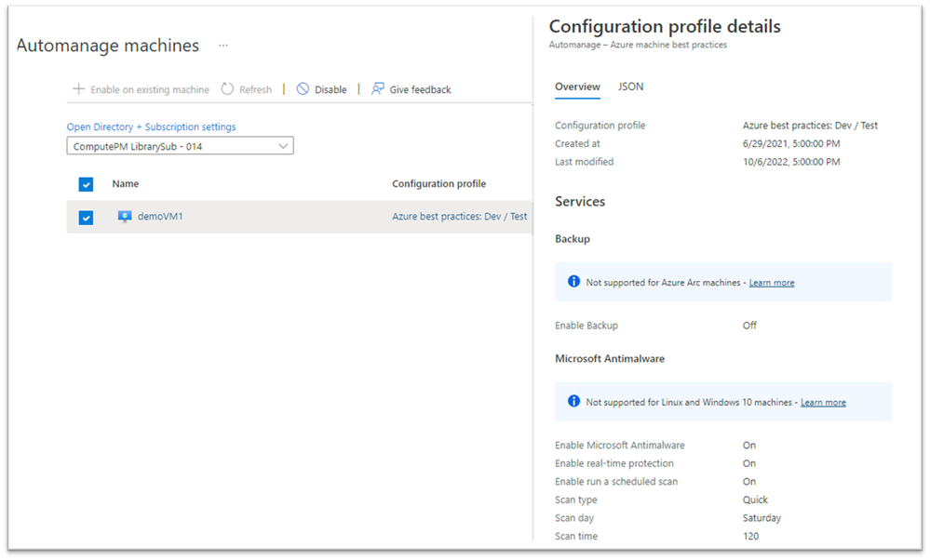
Task: Click Learn more in the Antimalware notice
Action: 823,403
